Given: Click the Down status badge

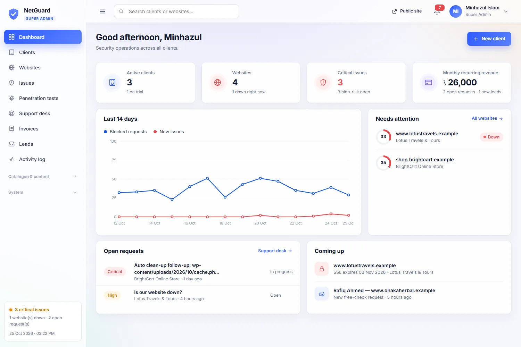Looking at the screenshot, I should tap(491, 137).
